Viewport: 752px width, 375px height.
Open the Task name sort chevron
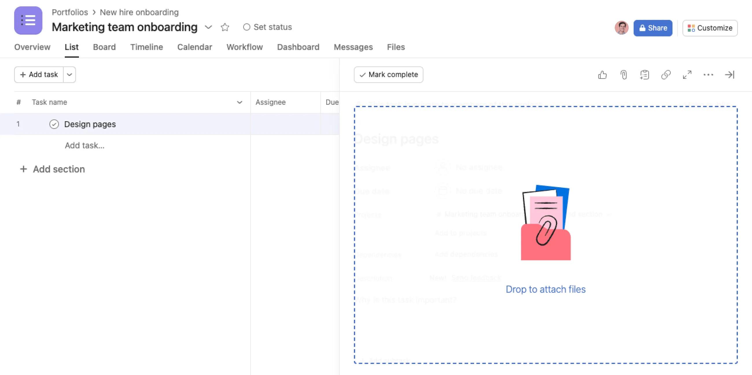[239, 102]
